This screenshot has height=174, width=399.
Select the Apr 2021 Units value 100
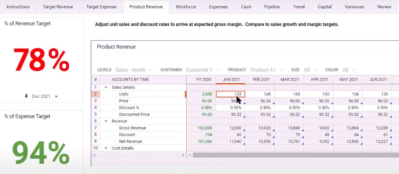click(x=318, y=94)
